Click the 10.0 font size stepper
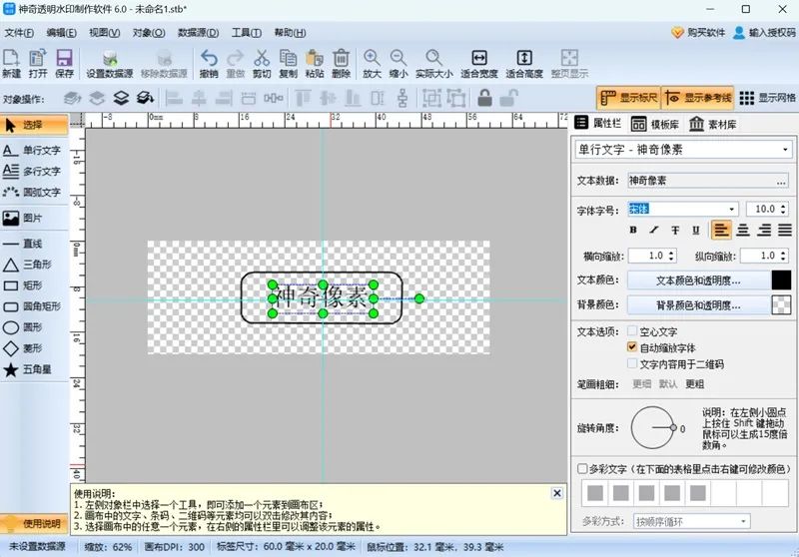Screen dimensions: 799x557 [783, 209]
